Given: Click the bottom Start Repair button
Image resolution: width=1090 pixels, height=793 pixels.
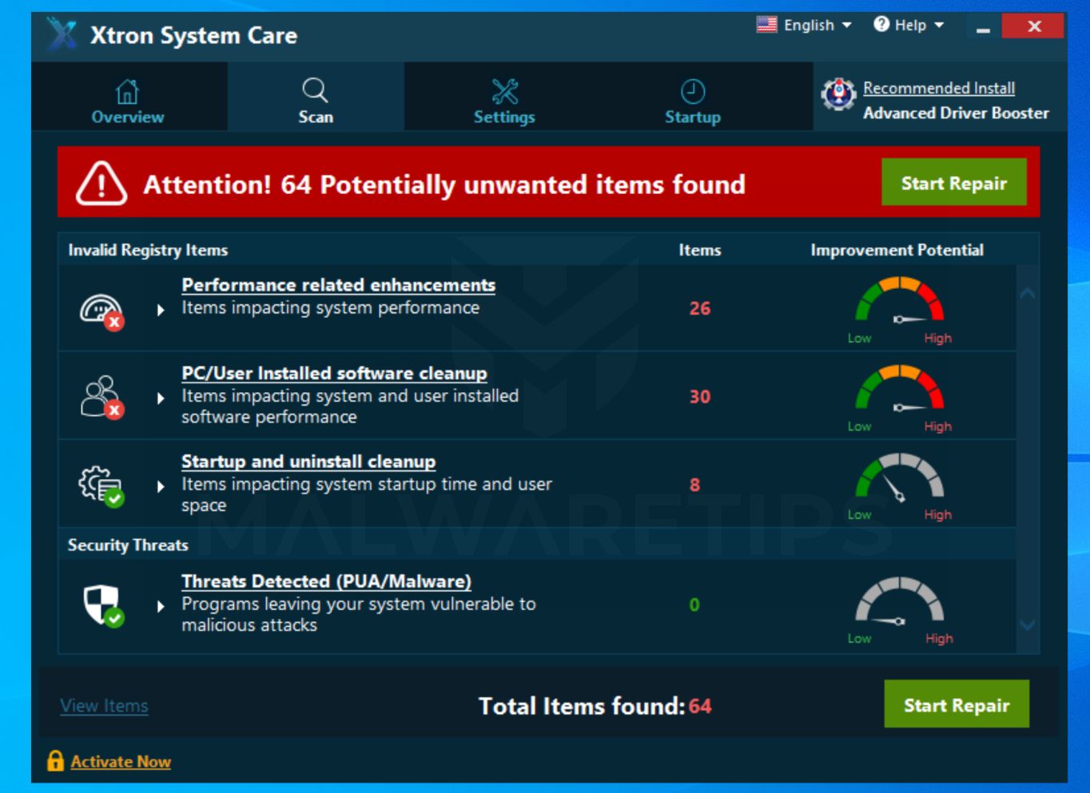Looking at the screenshot, I should click(957, 704).
